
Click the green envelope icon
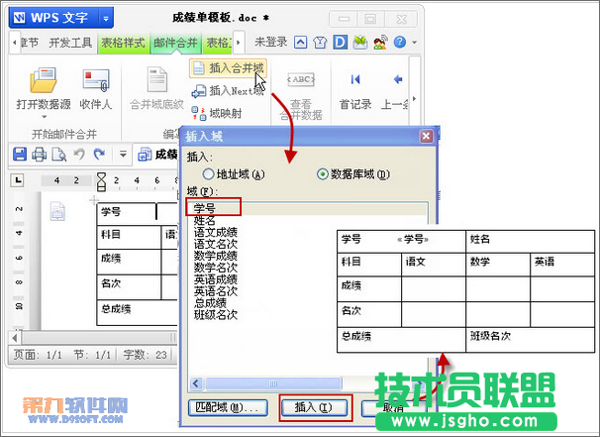(x=359, y=43)
